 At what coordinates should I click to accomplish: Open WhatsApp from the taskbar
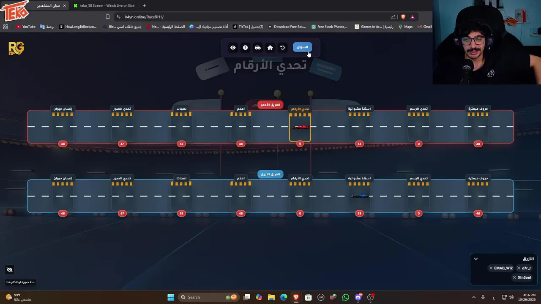click(346, 297)
